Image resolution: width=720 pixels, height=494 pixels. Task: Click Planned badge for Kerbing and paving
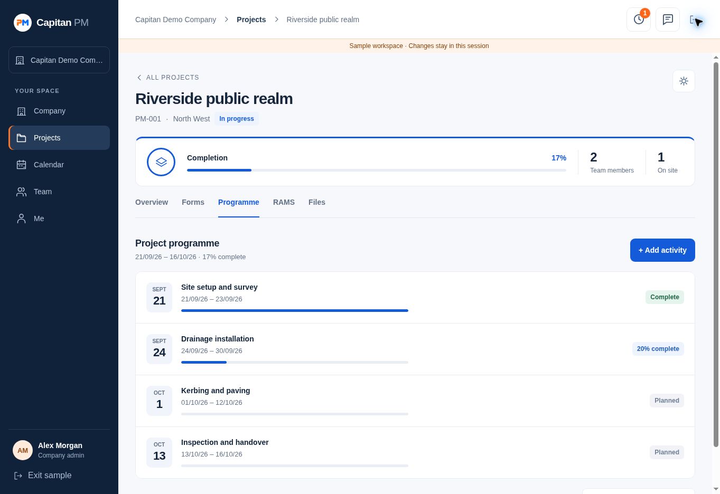667,401
